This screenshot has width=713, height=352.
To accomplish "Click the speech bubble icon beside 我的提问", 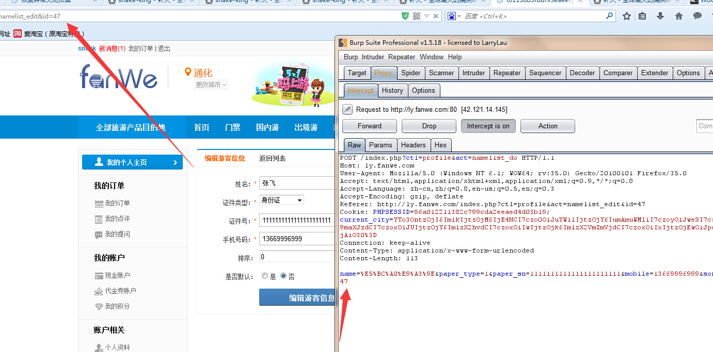I will [99, 234].
